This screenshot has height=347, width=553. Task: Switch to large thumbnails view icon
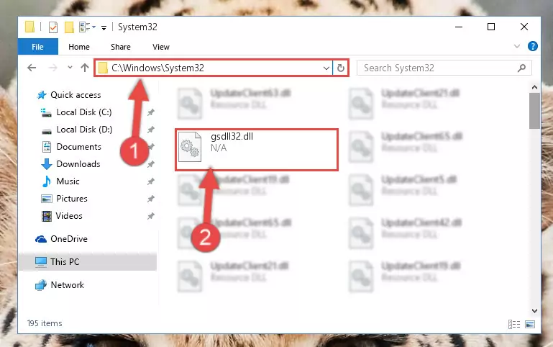tap(530, 324)
